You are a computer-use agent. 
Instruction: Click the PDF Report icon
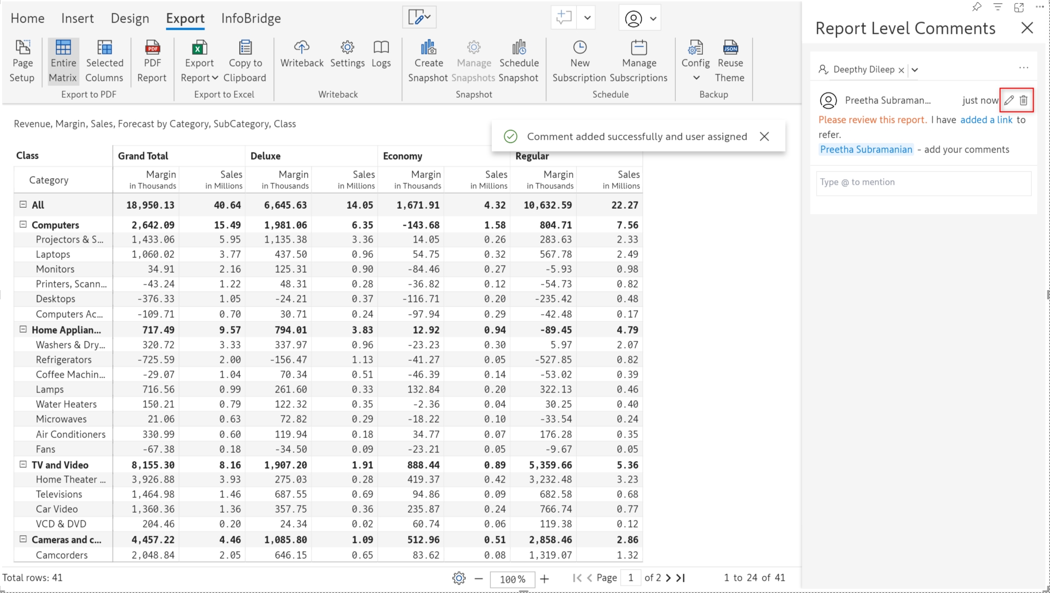pyautogui.click(x=152, y=48)
